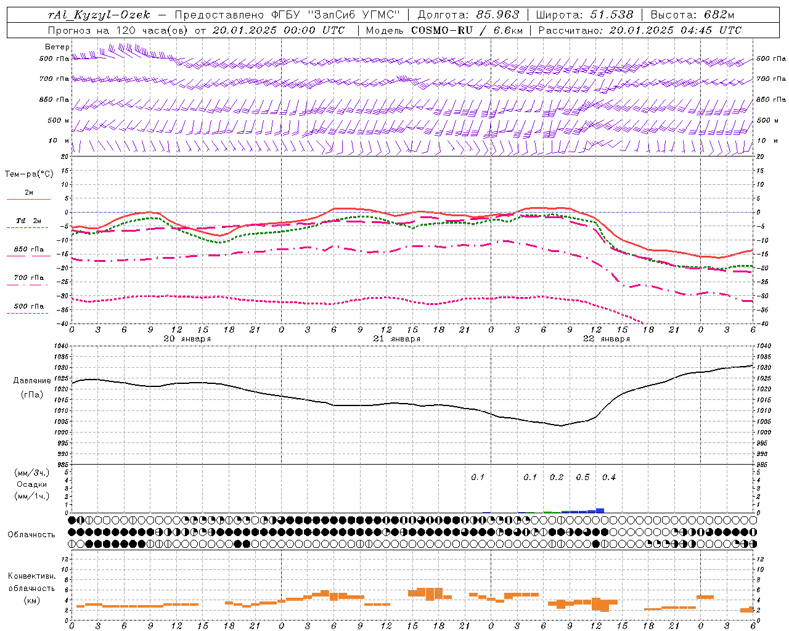Click the date label 21 января
The width and height of the screenshot is (789, 631).
tap(396, 339)
